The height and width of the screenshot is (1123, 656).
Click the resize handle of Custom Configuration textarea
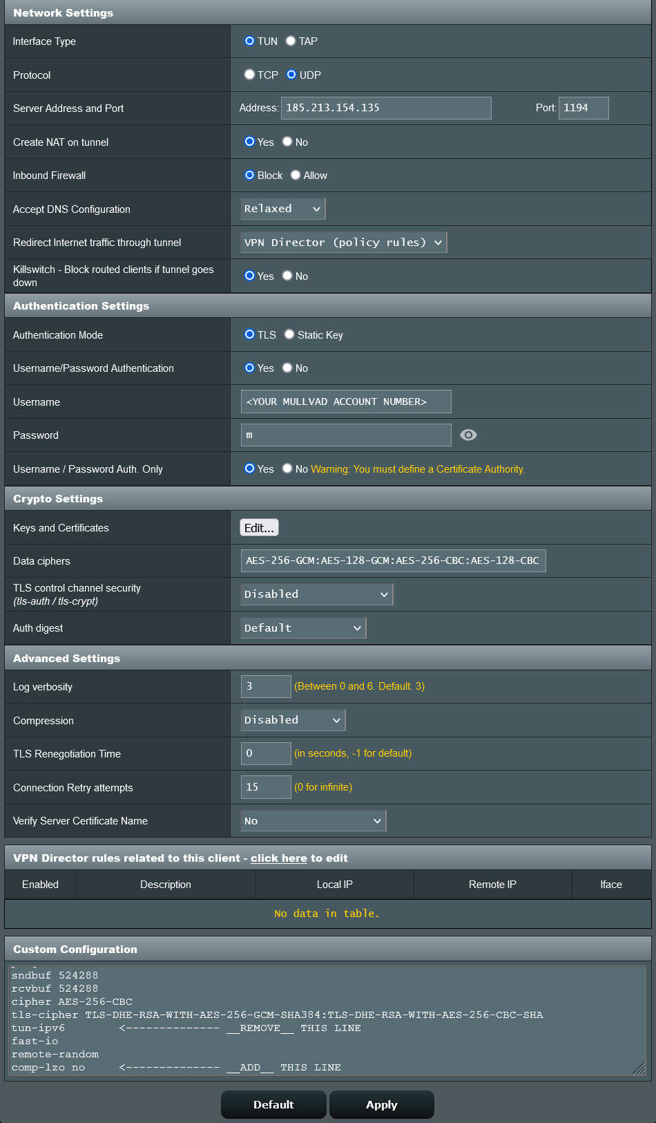point(639,1069)
